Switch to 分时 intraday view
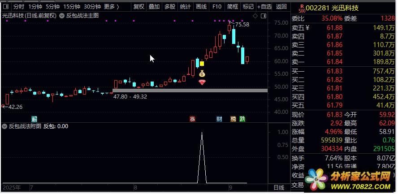The width and height of the screenshot is (398, 194). (19, 7)
